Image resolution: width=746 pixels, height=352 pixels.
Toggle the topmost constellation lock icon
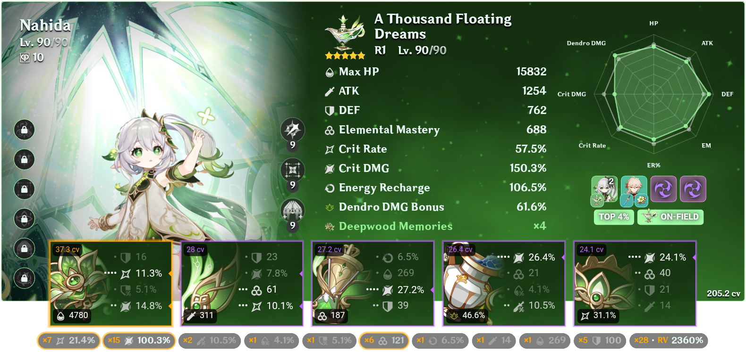coord(24,129)
